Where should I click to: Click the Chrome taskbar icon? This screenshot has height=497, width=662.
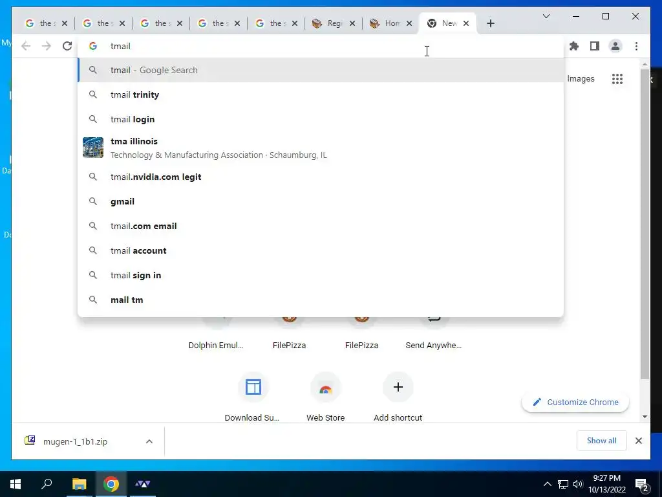111,484
